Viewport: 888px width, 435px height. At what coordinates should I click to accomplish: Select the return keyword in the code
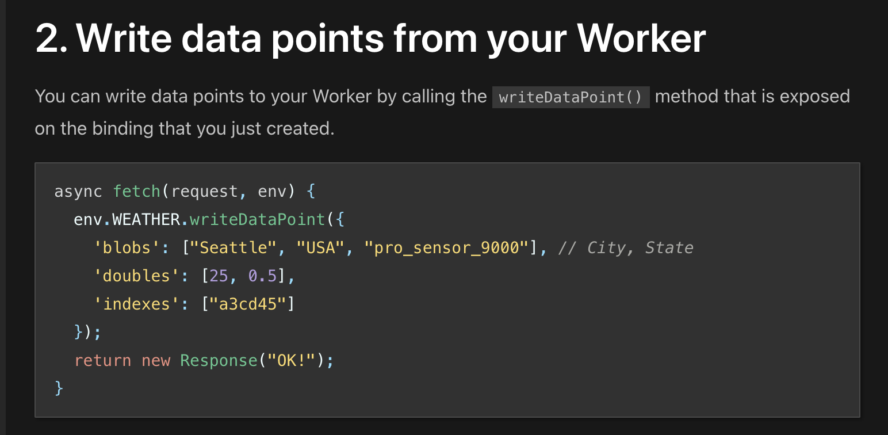pos(102,360)
